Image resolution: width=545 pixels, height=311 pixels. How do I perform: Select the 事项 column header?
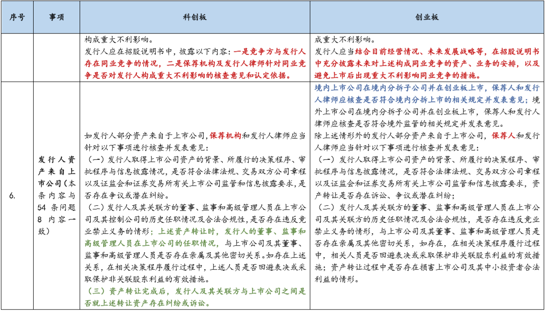[57, 17]
